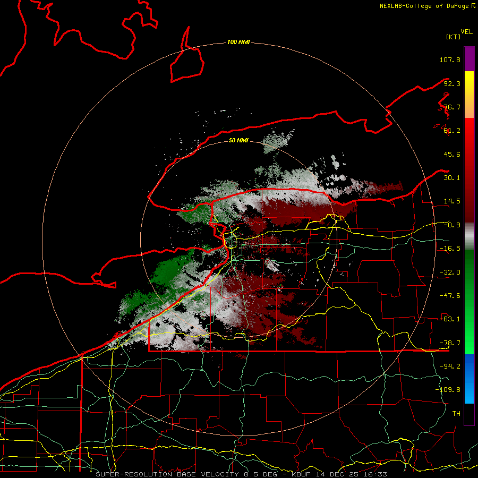Viewport: 478px width, 478px height.
Task: Click the -32.0 legend value
Action: (450, 272)
